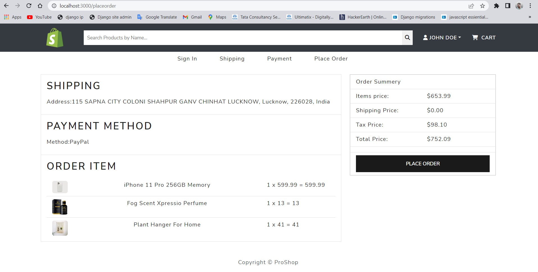
Task: Click the user profile icon beside JOHN DOE
Action: pyautogui.click(x=425, y=37)
